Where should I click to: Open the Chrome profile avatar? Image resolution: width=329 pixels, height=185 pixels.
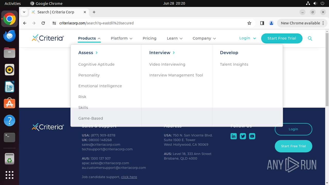click(271, 23)
